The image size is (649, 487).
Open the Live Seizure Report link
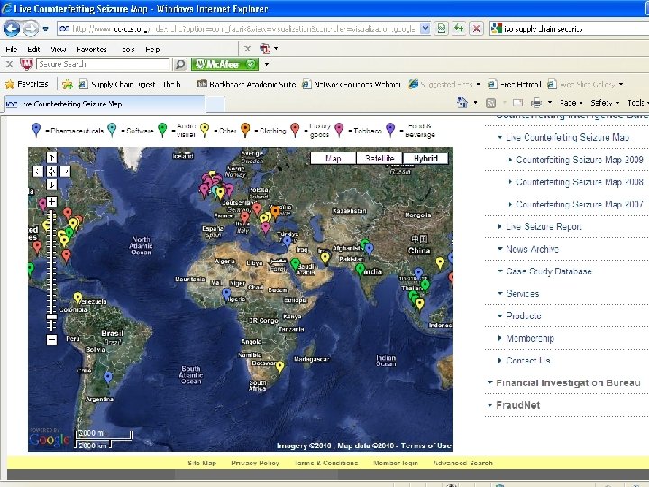coord(544,226)
